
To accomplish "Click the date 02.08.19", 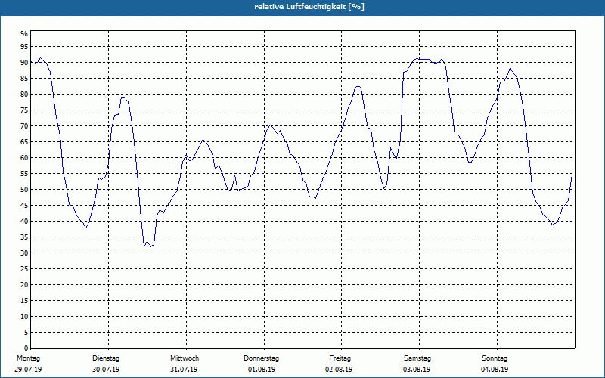I will [x=339, y=370].
